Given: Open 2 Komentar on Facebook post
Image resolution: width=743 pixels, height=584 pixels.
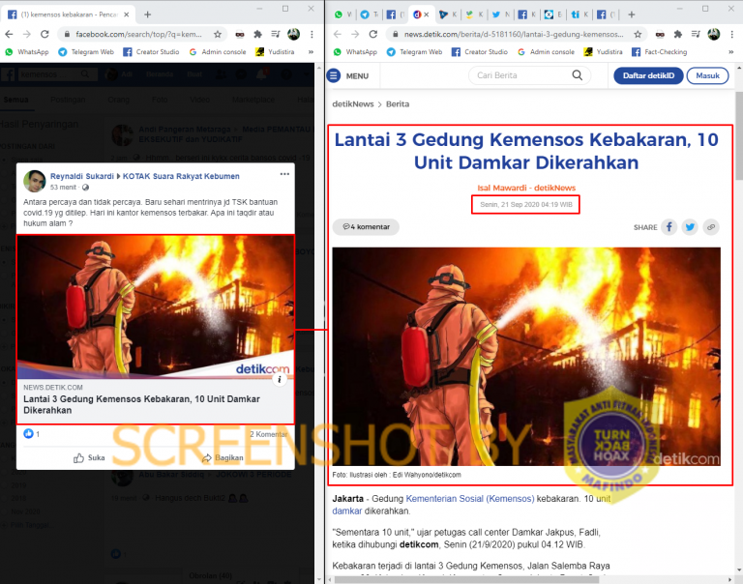Looking at the screenshot, I should 269,434.
